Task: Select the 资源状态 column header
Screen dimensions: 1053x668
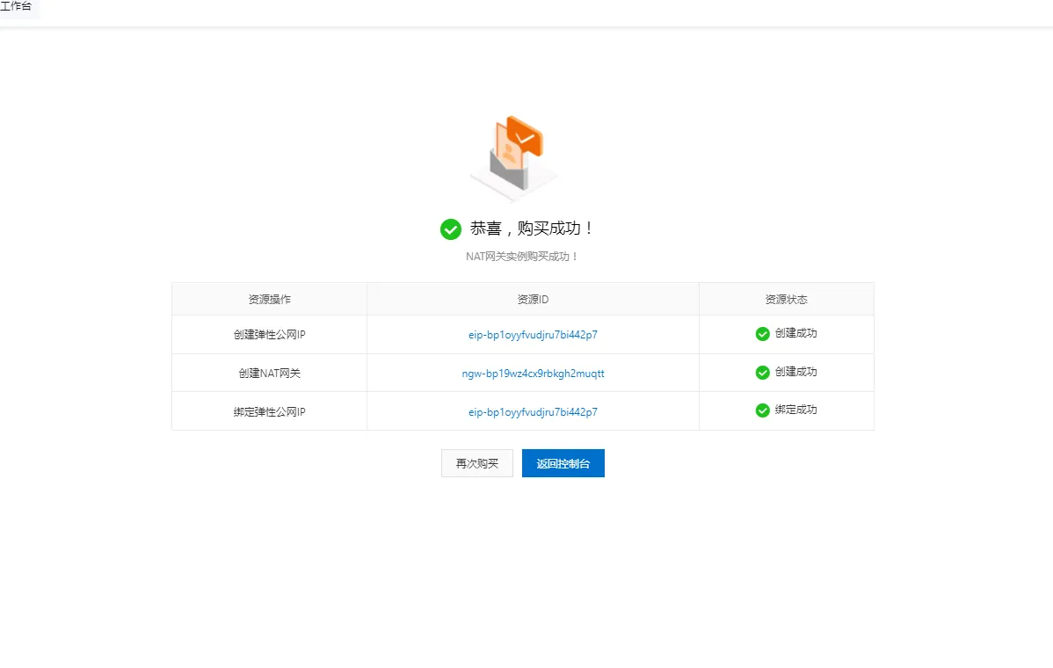Action: coord(786,299)
